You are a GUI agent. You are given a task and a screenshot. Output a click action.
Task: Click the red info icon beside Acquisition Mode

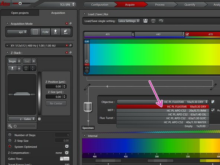[x=67, y=23]
